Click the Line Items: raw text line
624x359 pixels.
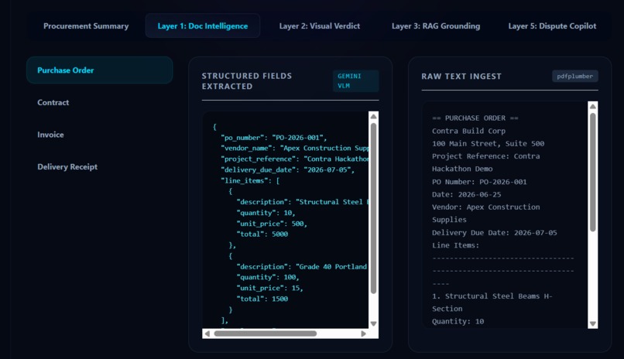[456, 245]
